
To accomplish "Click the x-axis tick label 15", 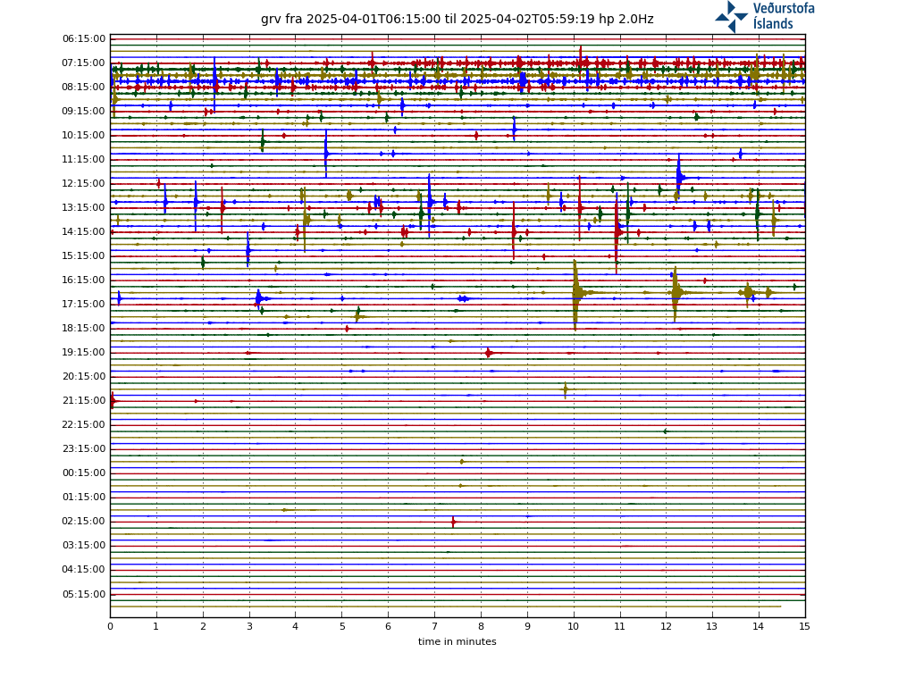I will 805,626.
